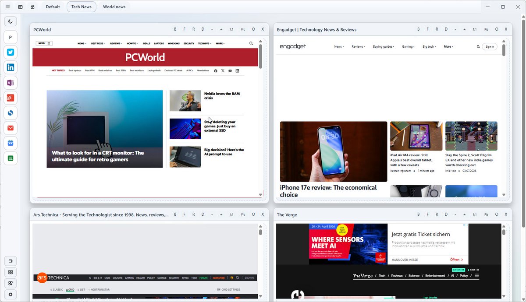
Task: Open settings with the gear icon
Action: click(x=11, y=295)
